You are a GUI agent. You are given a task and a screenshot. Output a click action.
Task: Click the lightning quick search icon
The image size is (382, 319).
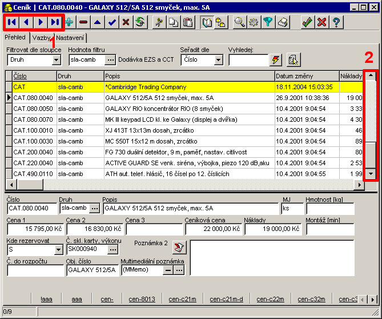276,59
